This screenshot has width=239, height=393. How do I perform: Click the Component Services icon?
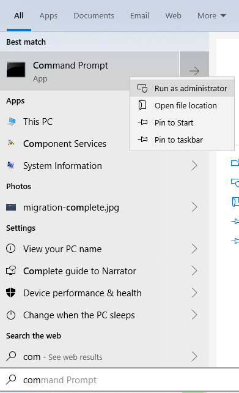11,143
